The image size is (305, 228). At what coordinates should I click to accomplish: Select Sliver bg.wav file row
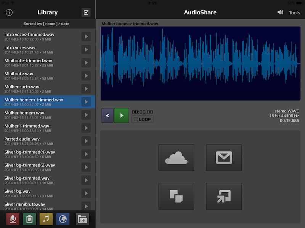click(48, 193)
